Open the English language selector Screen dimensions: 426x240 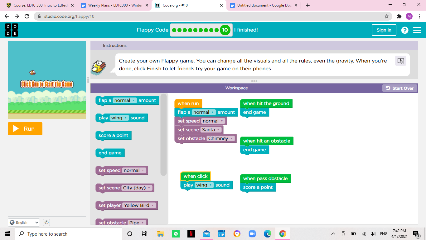[x=24, y=222]
